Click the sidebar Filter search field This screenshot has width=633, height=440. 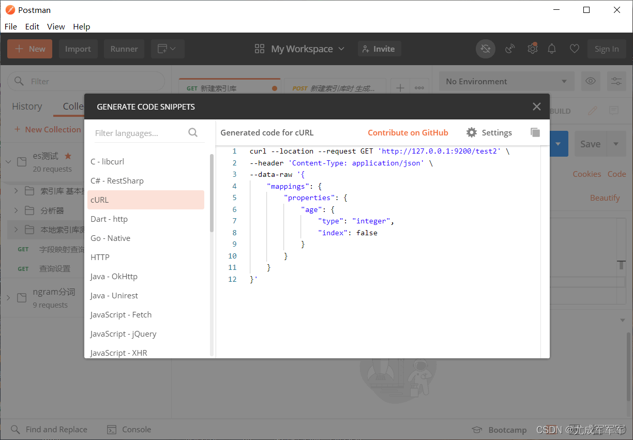[x=86, y=81]
